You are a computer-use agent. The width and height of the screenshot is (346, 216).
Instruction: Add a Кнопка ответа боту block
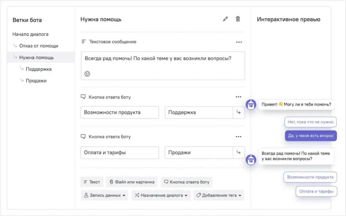[187, 182]
